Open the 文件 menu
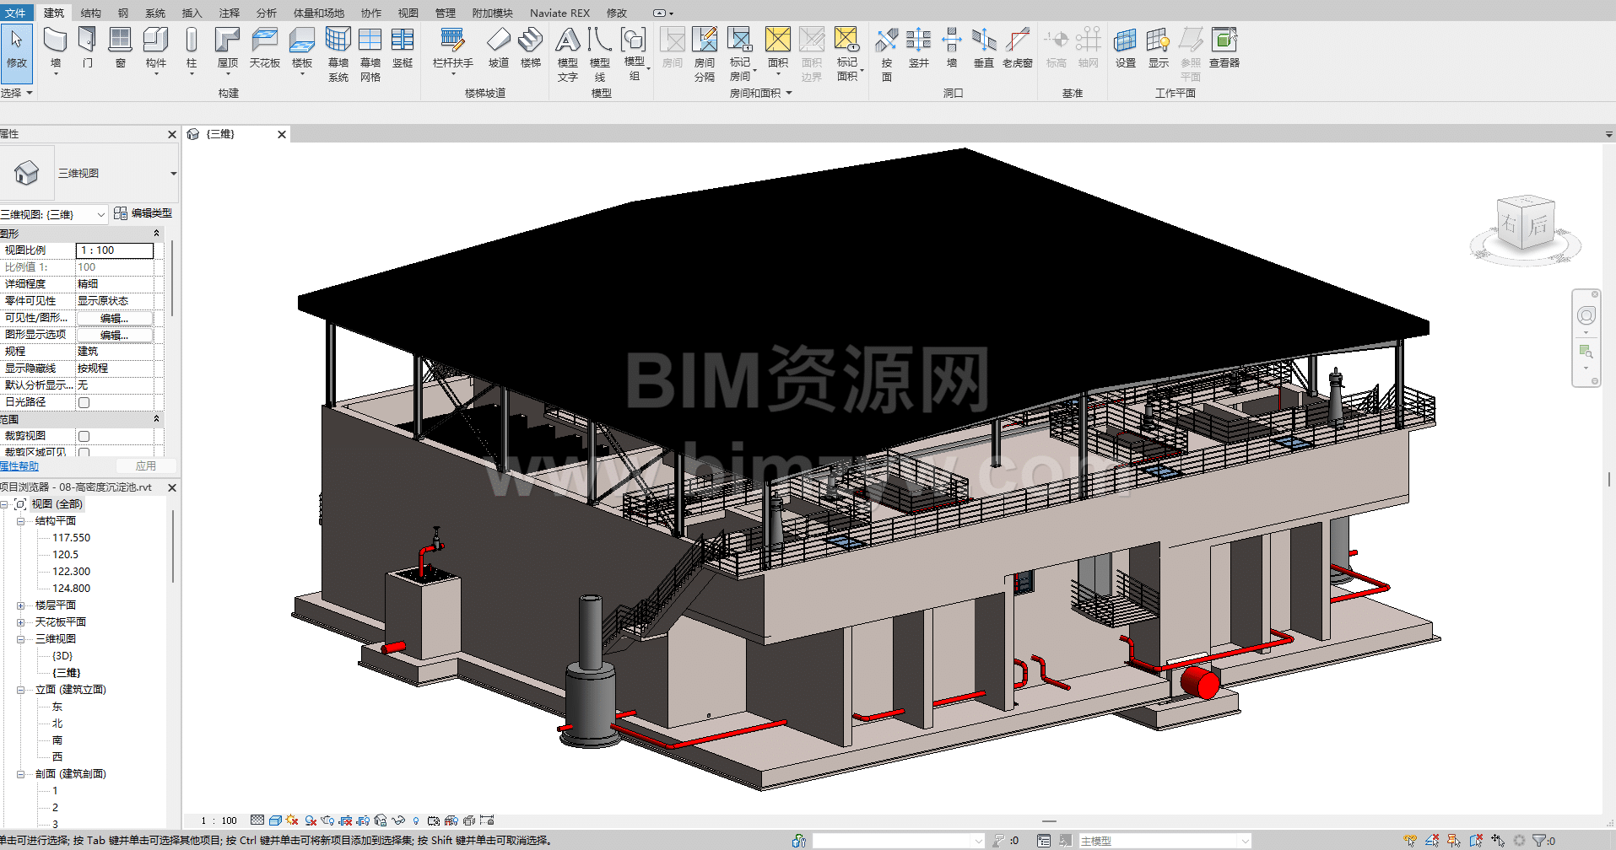 click(x=15, y=13)
